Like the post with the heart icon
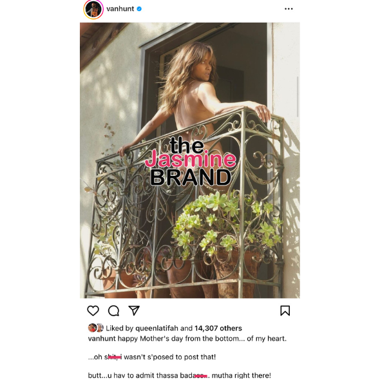This screenshot has width=380, height=380. point(93,310)
